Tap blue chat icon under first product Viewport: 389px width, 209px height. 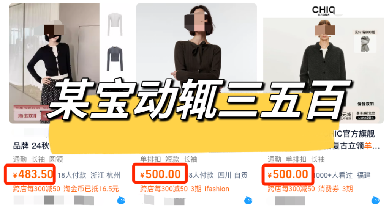coord(121,200)
